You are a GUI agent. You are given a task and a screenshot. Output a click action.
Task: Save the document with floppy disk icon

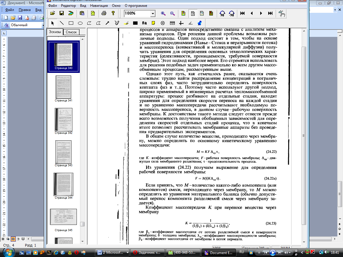coord(62,13)
